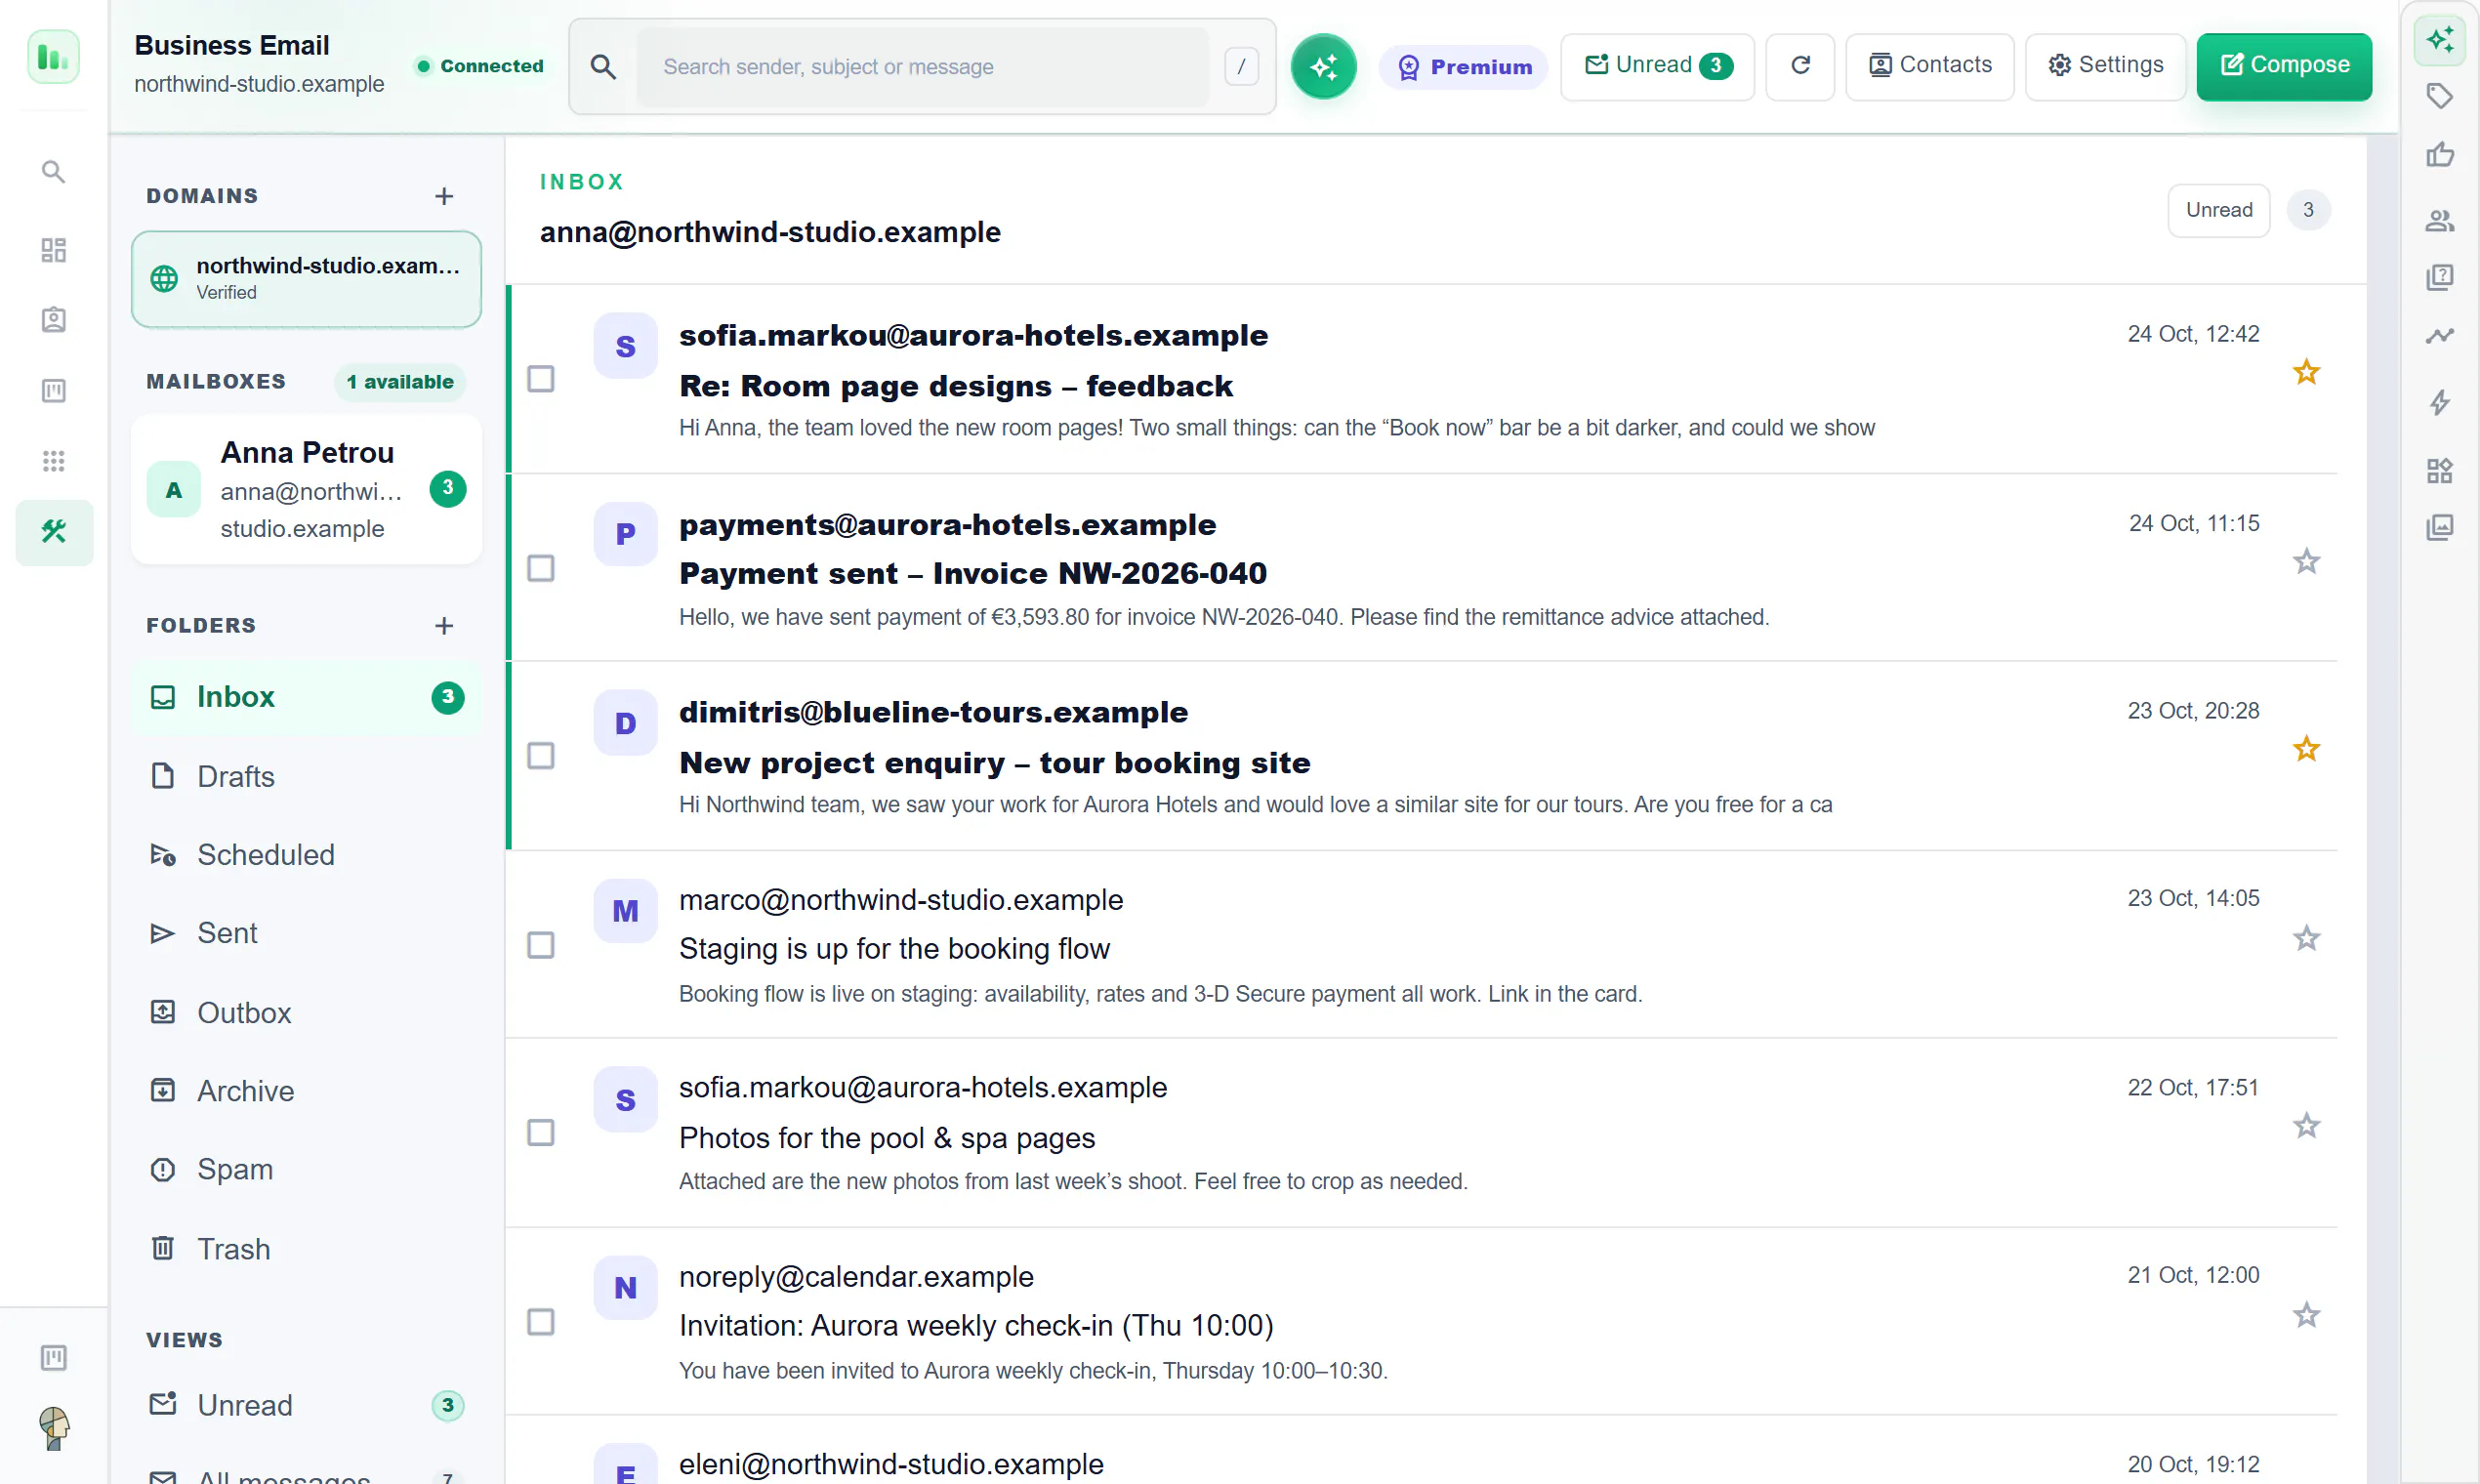Tick checkbox for Payment sent invoice email
Screen dimensions: 2480x1484
click(541, 568)
